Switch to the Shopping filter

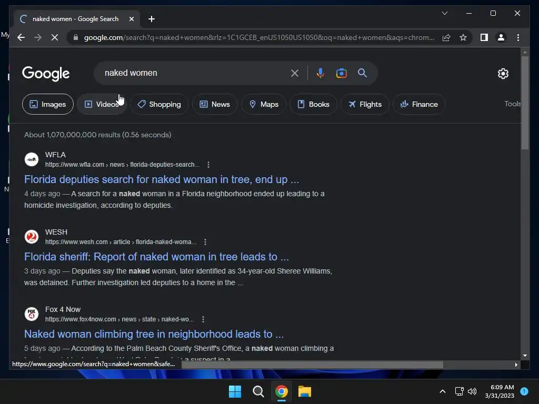(x=159, y=104)
